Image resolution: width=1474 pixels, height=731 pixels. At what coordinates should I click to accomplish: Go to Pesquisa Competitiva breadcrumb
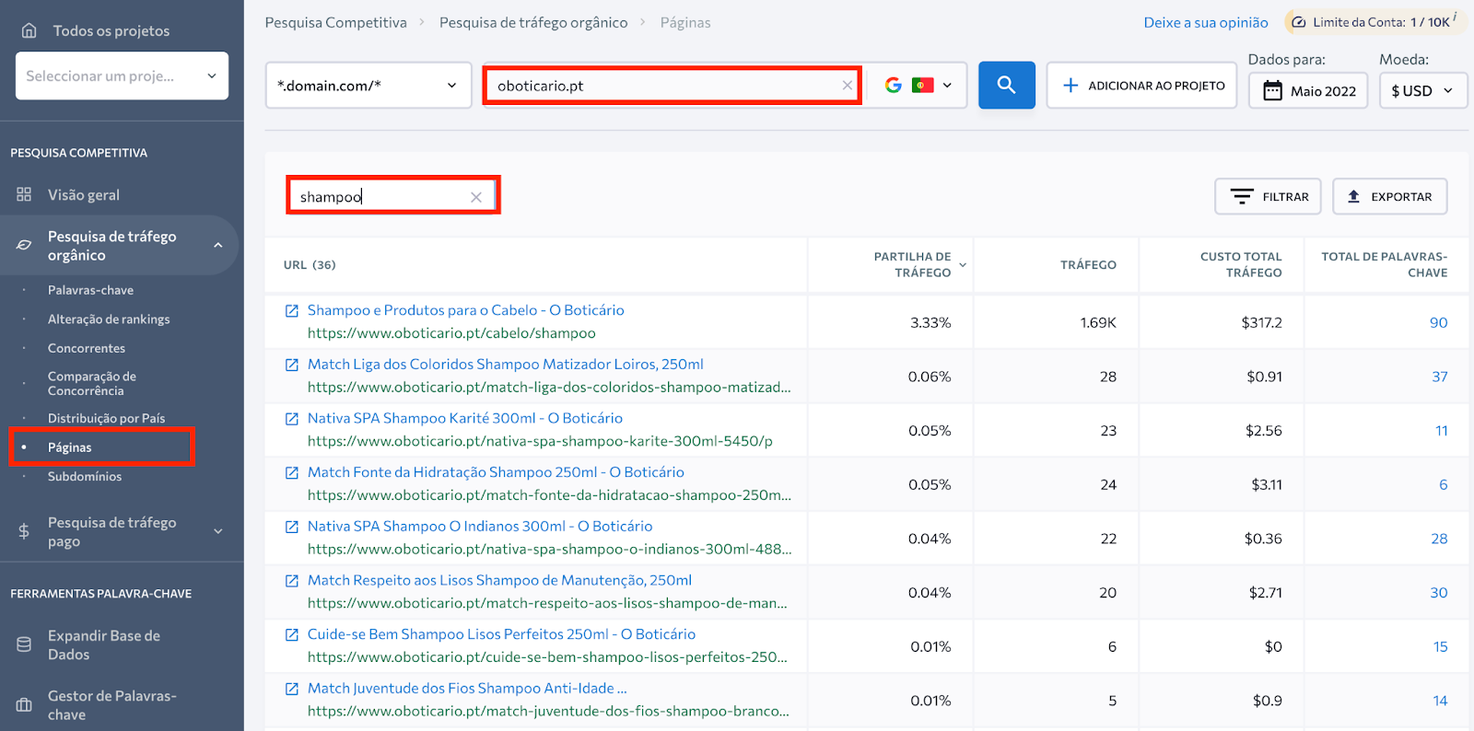[335, 22]
